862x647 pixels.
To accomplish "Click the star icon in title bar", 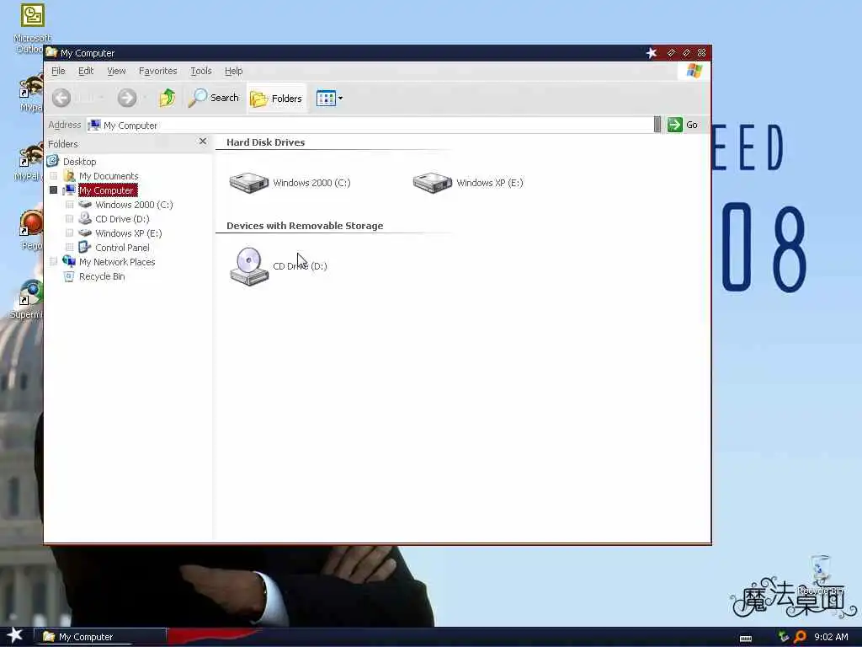I will click(x=652, y=53).
